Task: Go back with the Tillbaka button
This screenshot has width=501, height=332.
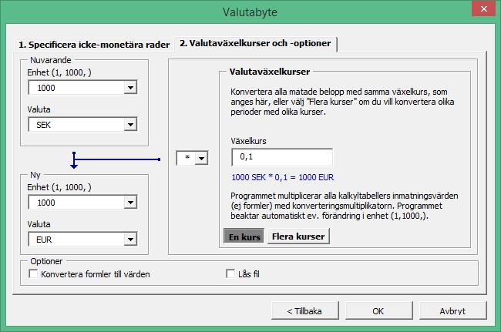Action: 304,311
